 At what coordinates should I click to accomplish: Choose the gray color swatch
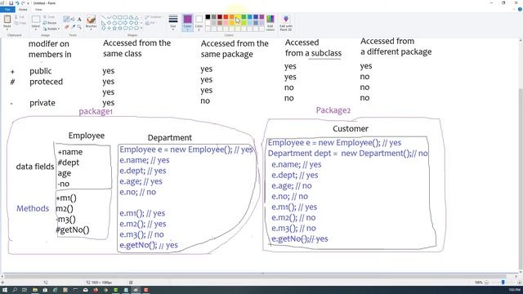[x=214, y=17]
